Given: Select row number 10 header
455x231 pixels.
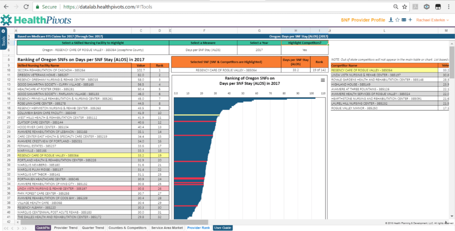Looking at the screenshot, I should pyautogui.click(x=8, y=70).
